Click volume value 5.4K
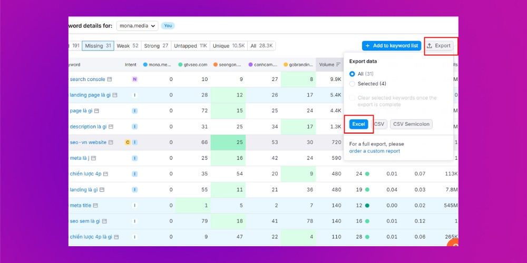The width and height of the screenshot is (527, 263). 335,95
